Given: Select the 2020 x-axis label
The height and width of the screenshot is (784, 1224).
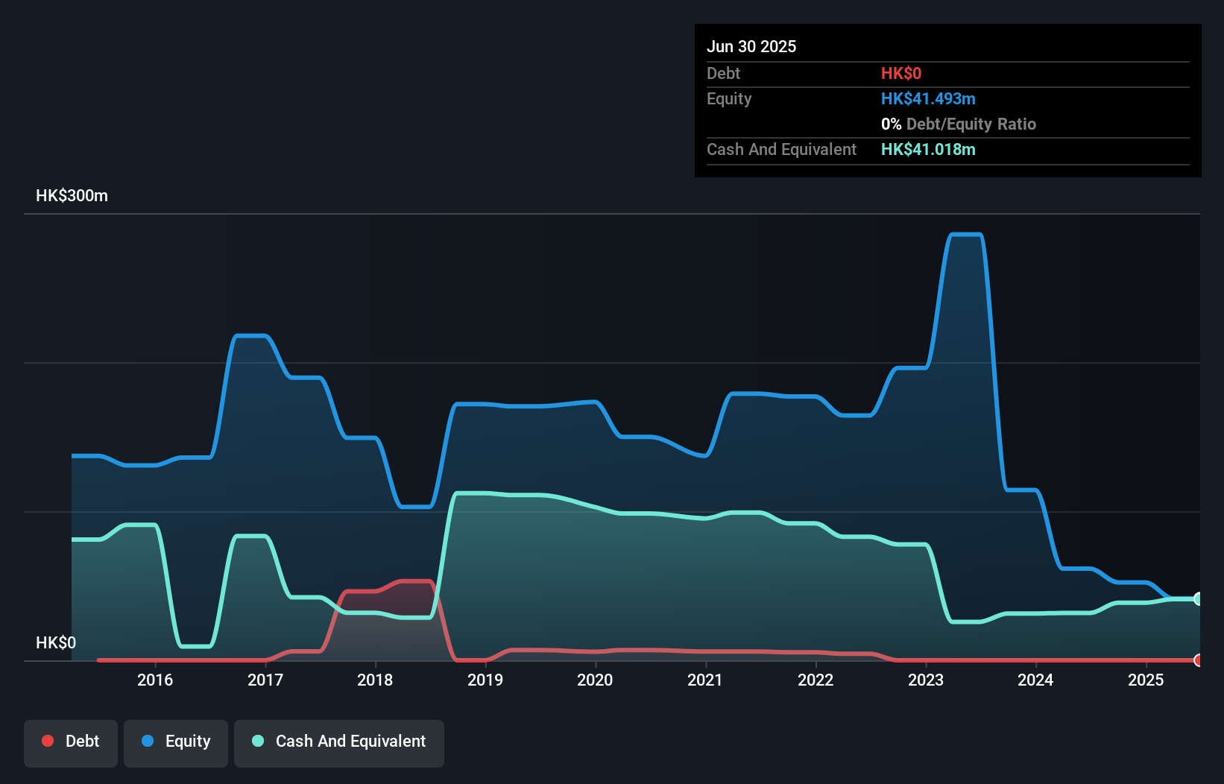Looking at the screenshot, I should (595, 680).
